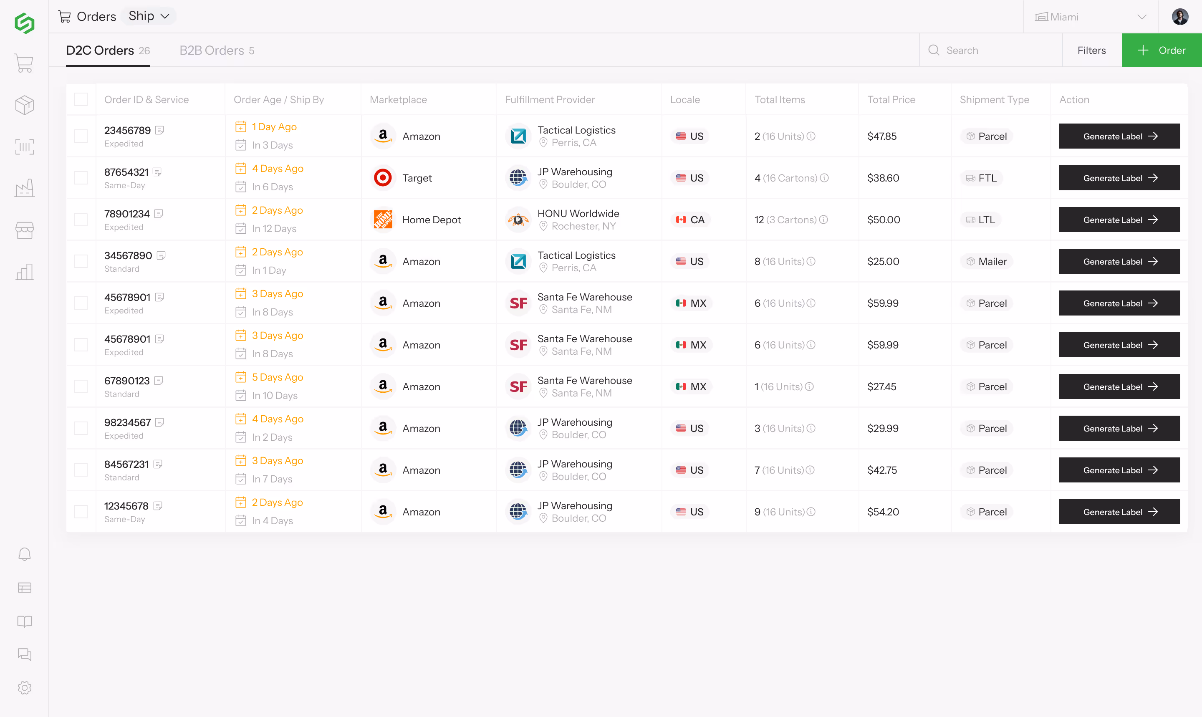Select the D2C Orders tab
The image size is (1202, 717).
tap(108, 50)
